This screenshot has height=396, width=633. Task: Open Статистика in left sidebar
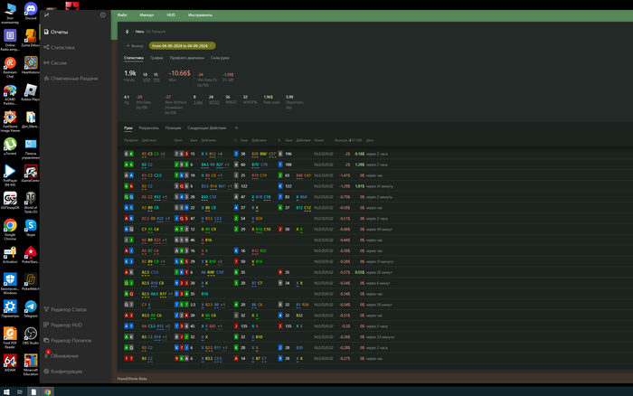(62, 47)
